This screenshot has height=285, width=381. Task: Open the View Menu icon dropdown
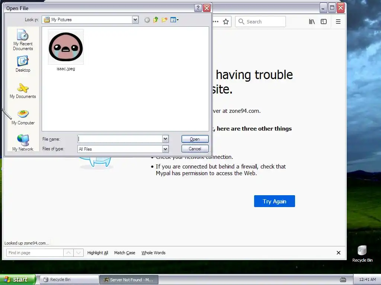(x=175, y=20)
